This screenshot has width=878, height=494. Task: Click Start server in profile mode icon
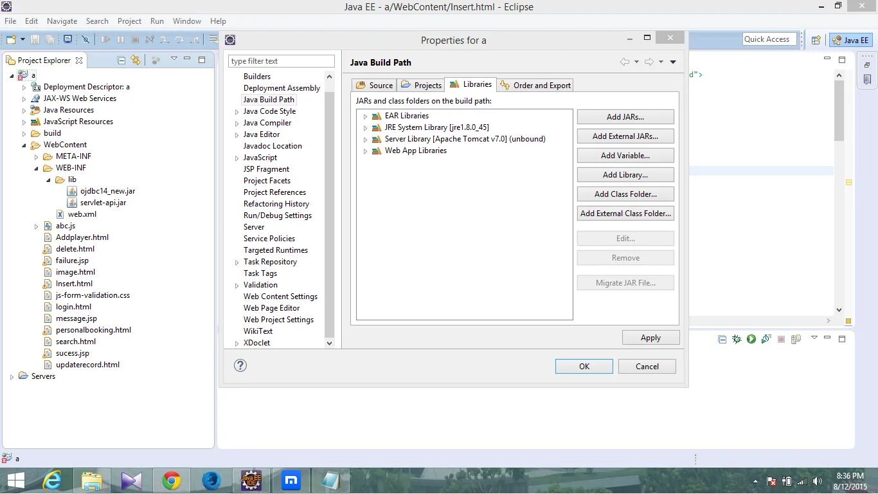pos(766,339)
